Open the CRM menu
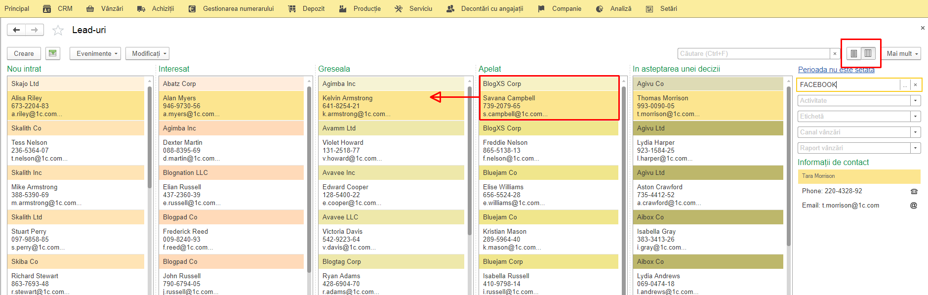The image size is (928, 295). coord(58,8)
